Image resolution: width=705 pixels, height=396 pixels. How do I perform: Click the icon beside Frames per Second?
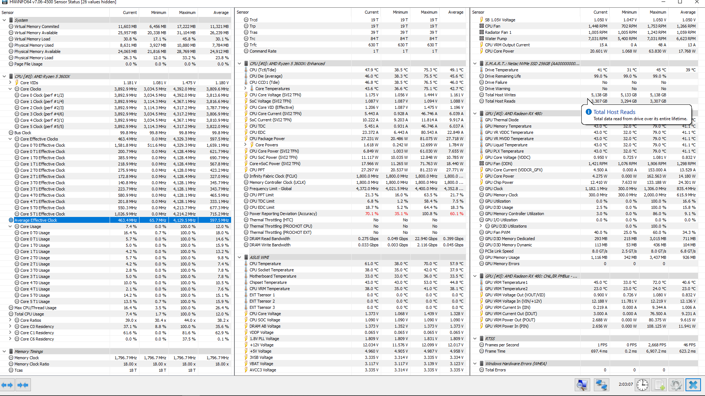click(x=482, y=345)
